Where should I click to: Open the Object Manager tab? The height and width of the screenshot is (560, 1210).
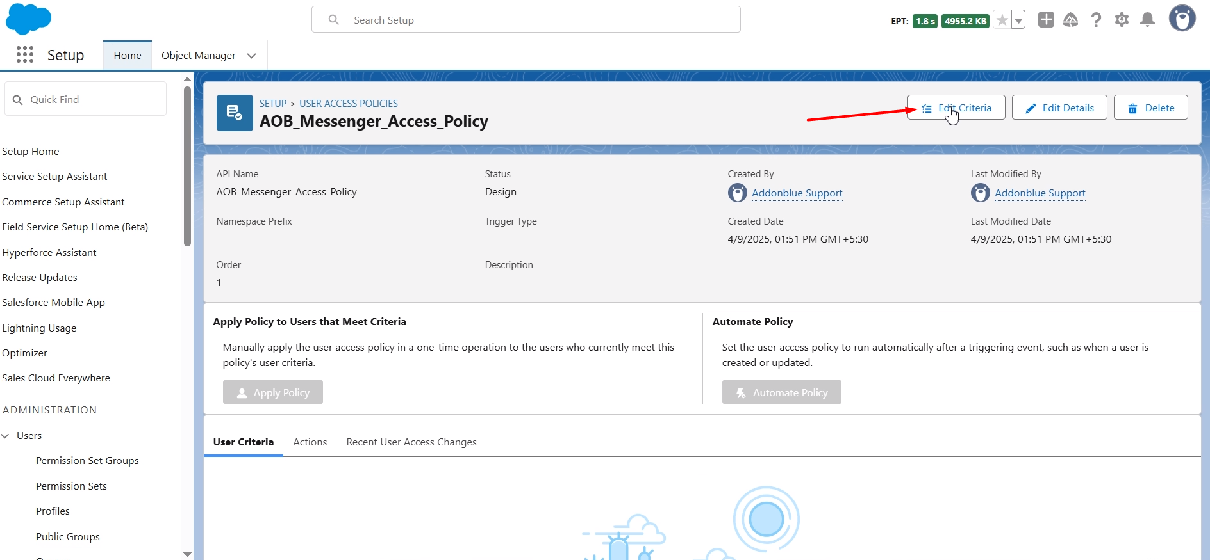tap(199, 56)
